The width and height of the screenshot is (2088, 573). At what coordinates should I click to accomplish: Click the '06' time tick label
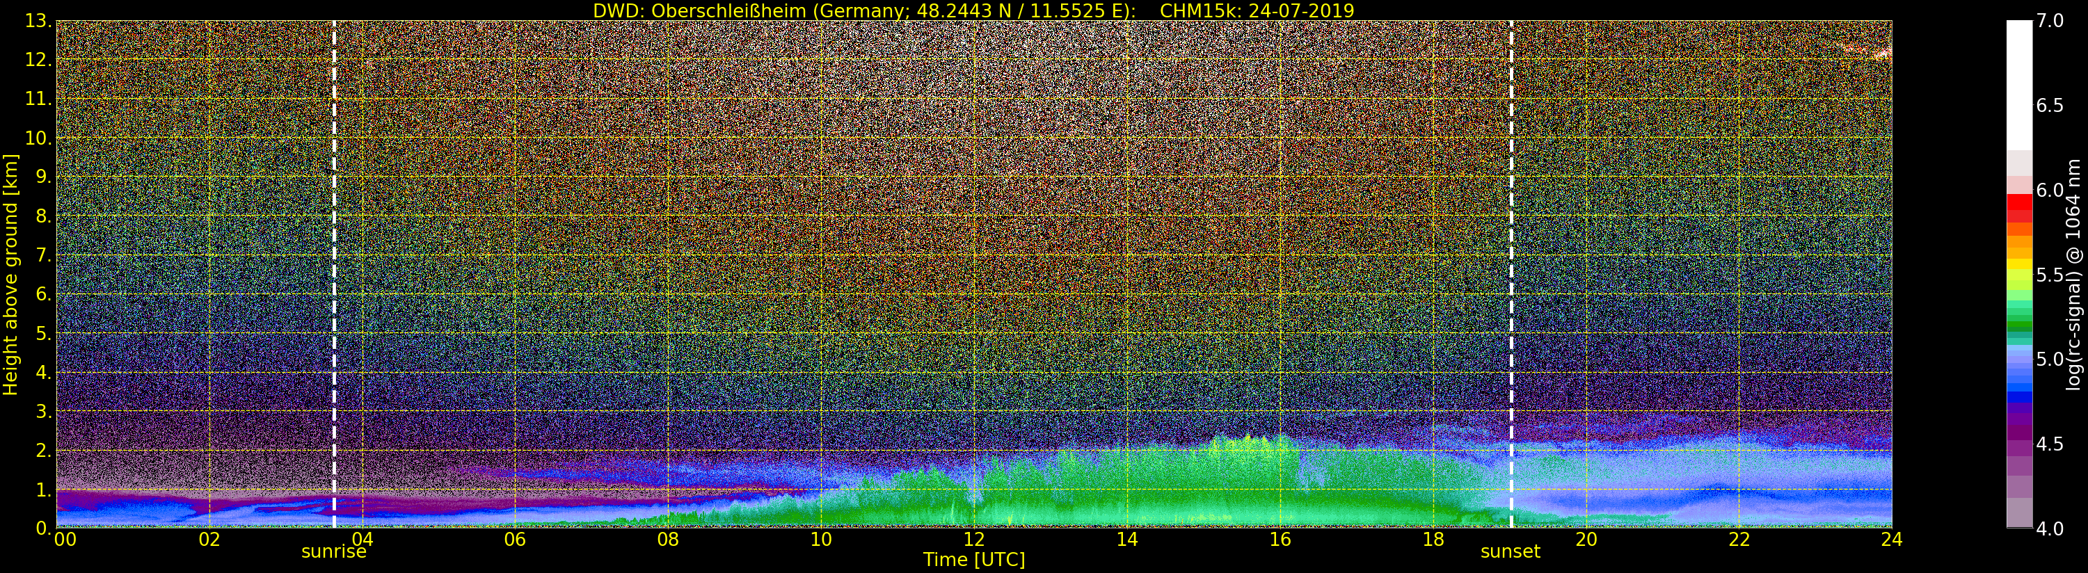pos(515,539)
